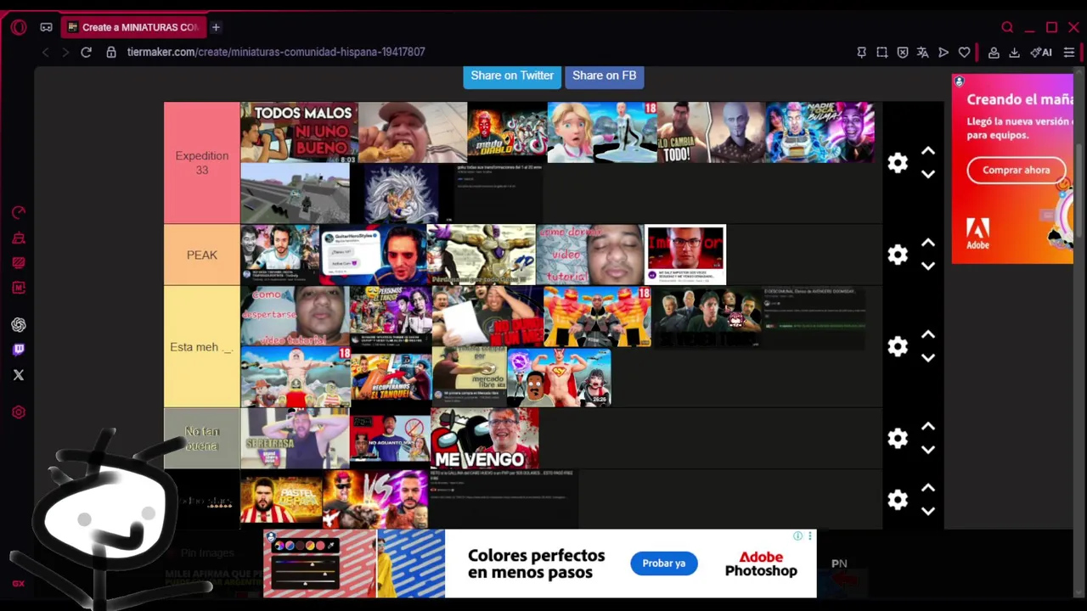Select the PASTEL DE PAPA thumbnail
Image resolution: width=1087 pixels, height=611 pixels.
click(281, 499)
